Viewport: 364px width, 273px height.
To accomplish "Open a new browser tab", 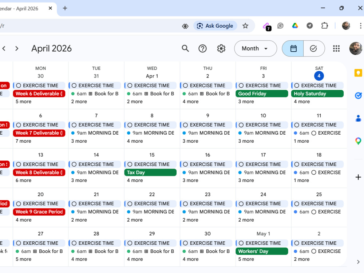I will 65,8.
